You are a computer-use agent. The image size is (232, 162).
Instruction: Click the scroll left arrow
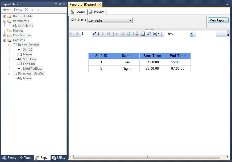(71, 157)
